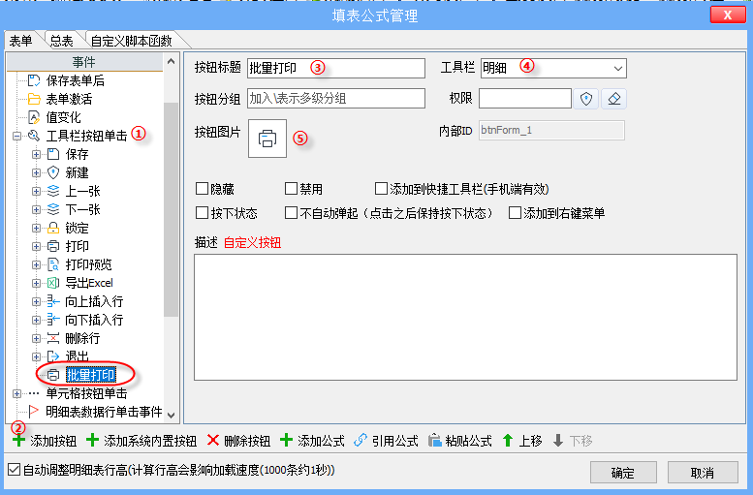Image resolution: width=753 pixels, height=495 pixels.
Task: Expand the 保存 tree node
Action: [x=36, y=155]
